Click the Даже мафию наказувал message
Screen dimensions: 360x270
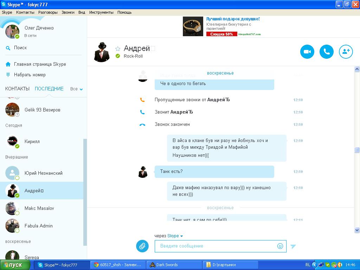tap(227, 191)
